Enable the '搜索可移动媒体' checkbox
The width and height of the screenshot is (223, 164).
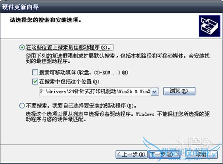[x=35, y=72]
